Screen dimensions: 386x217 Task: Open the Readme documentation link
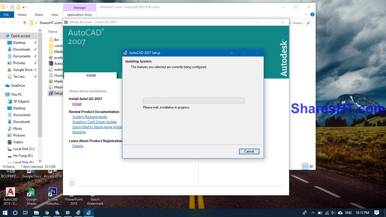pos(79,132)
